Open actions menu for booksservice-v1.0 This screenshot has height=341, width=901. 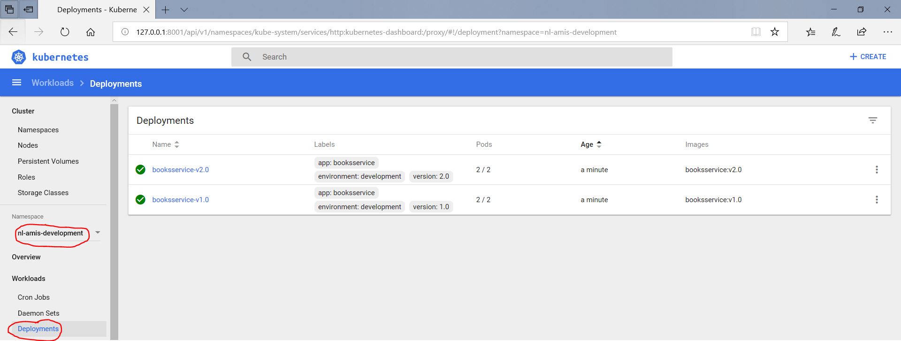(876, 200)
